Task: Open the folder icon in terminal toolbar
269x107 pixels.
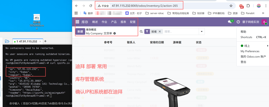Action: (7, 41)
